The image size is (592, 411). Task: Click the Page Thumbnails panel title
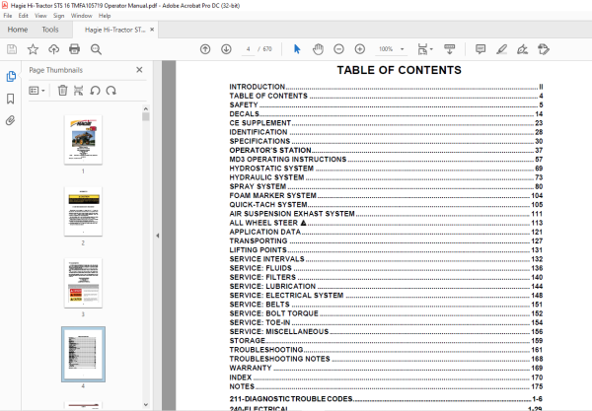click(56, 70)
